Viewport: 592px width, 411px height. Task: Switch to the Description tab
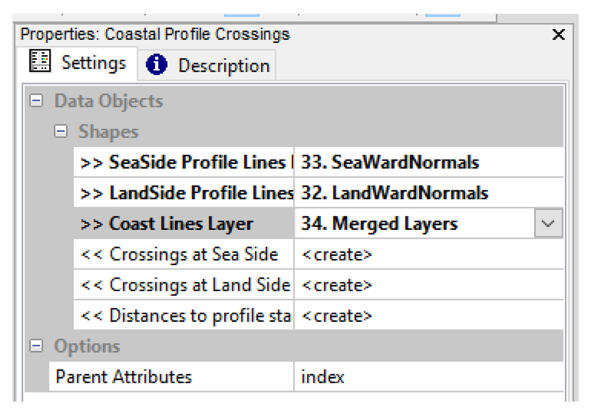point(224,65)
